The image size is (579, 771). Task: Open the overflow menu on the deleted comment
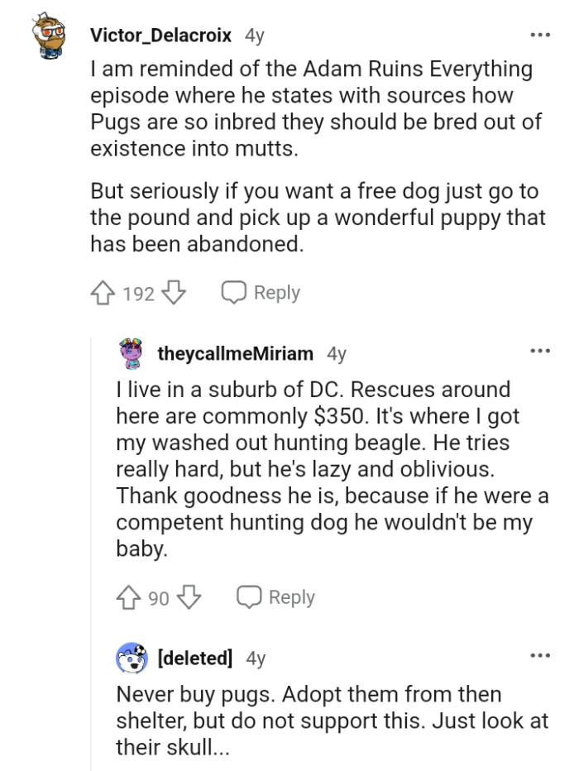coord(540,655)
